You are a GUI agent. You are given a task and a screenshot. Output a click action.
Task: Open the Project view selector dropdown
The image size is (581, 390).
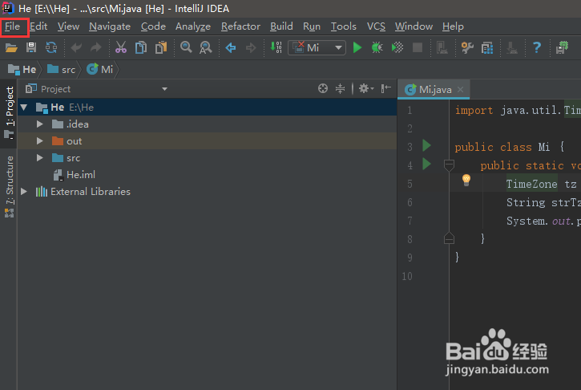[164, 89]
